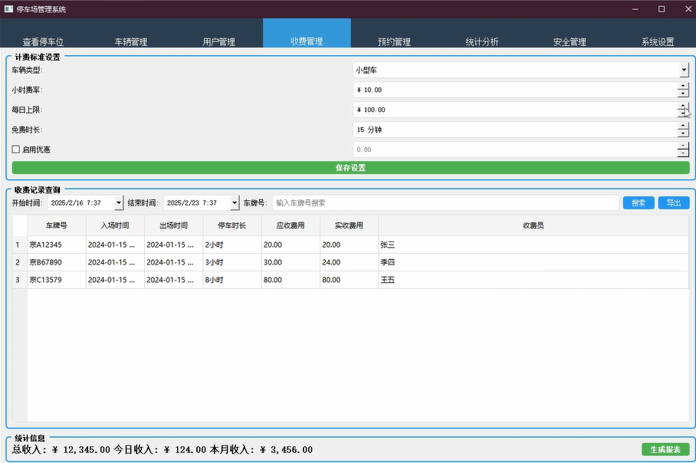Click the 张三 cashier cell
This screenshot has height=463, width=696.
point(533,245)
